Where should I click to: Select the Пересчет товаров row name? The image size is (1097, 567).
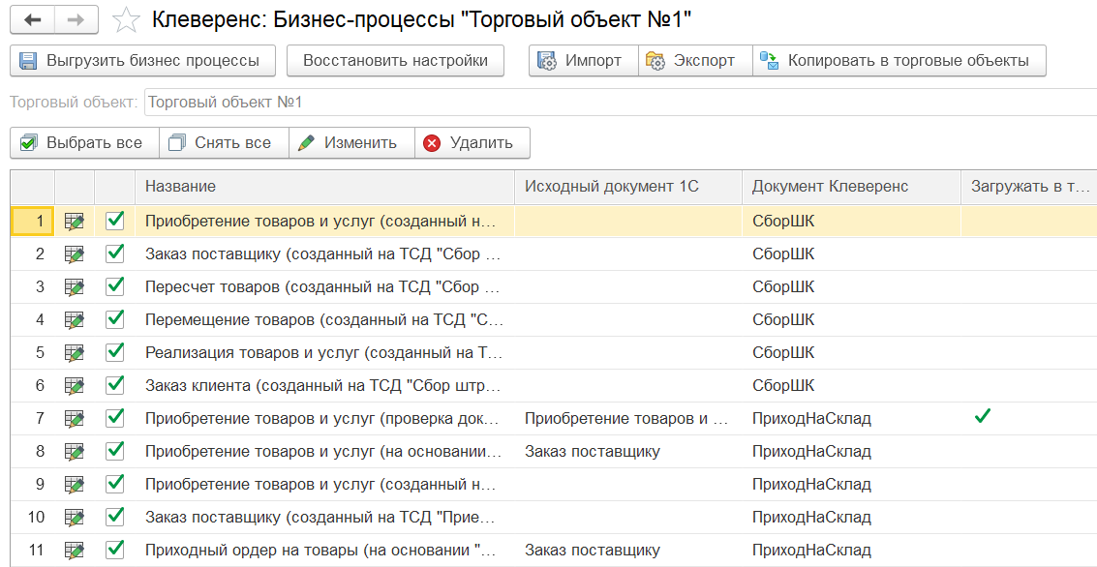324,287
